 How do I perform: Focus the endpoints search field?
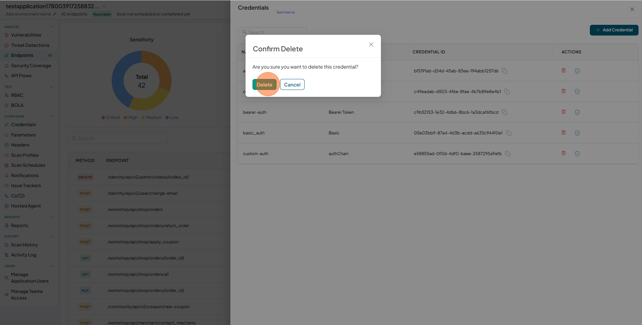(117, 138)
